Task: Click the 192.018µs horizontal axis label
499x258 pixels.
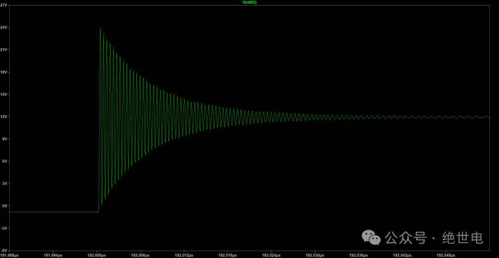Action: (227, 255)
